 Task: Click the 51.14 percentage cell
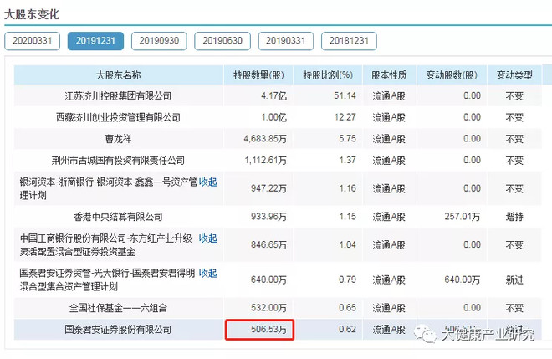pyautogui.click(x=345, y=96)
